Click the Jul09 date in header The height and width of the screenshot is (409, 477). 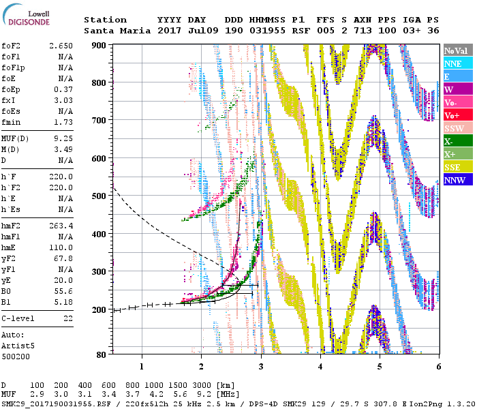tap(203, 31)
